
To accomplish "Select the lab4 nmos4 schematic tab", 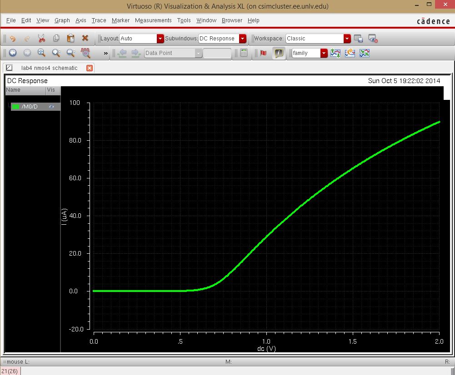I will (49, 68).
